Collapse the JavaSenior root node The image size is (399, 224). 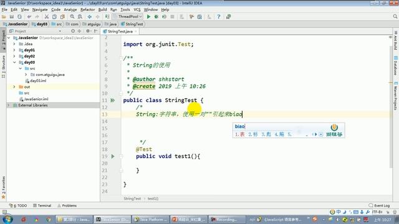[x=9, y=38]
